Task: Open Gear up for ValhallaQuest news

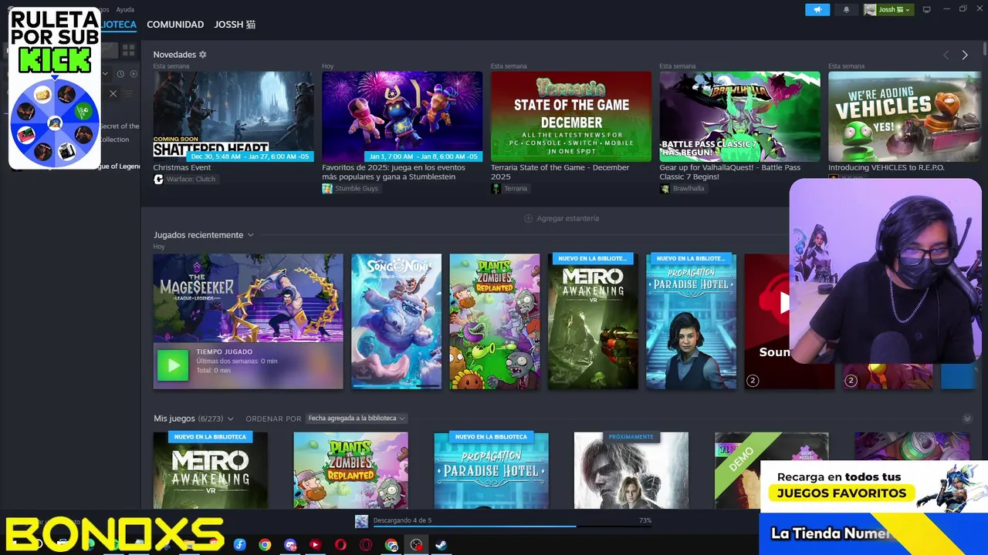Action: tap(730, 172)
